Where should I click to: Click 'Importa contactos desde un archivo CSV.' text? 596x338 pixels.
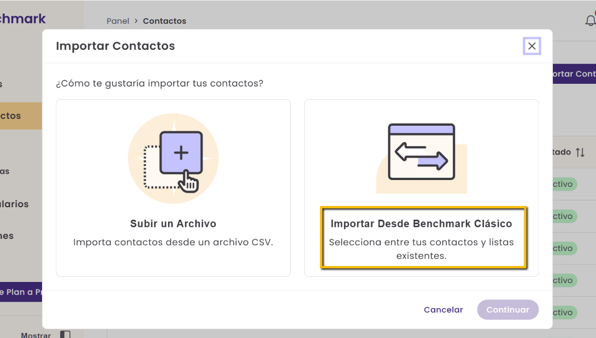click(173, 242)
